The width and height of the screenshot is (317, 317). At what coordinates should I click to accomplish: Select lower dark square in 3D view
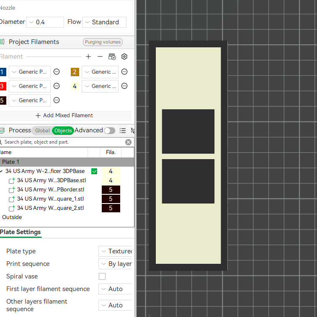(x=188, y=181)
